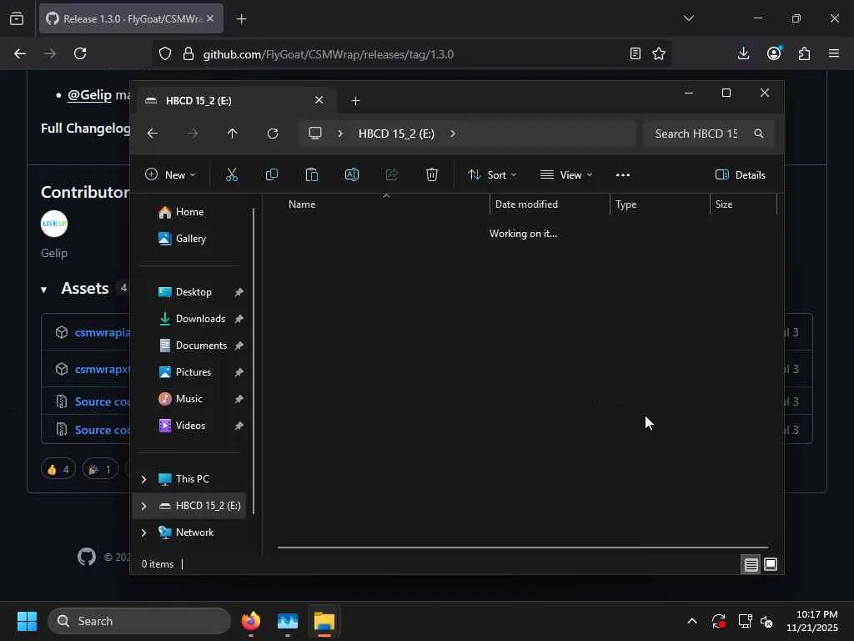Open a new Firefox tab

tap(242, 19)
